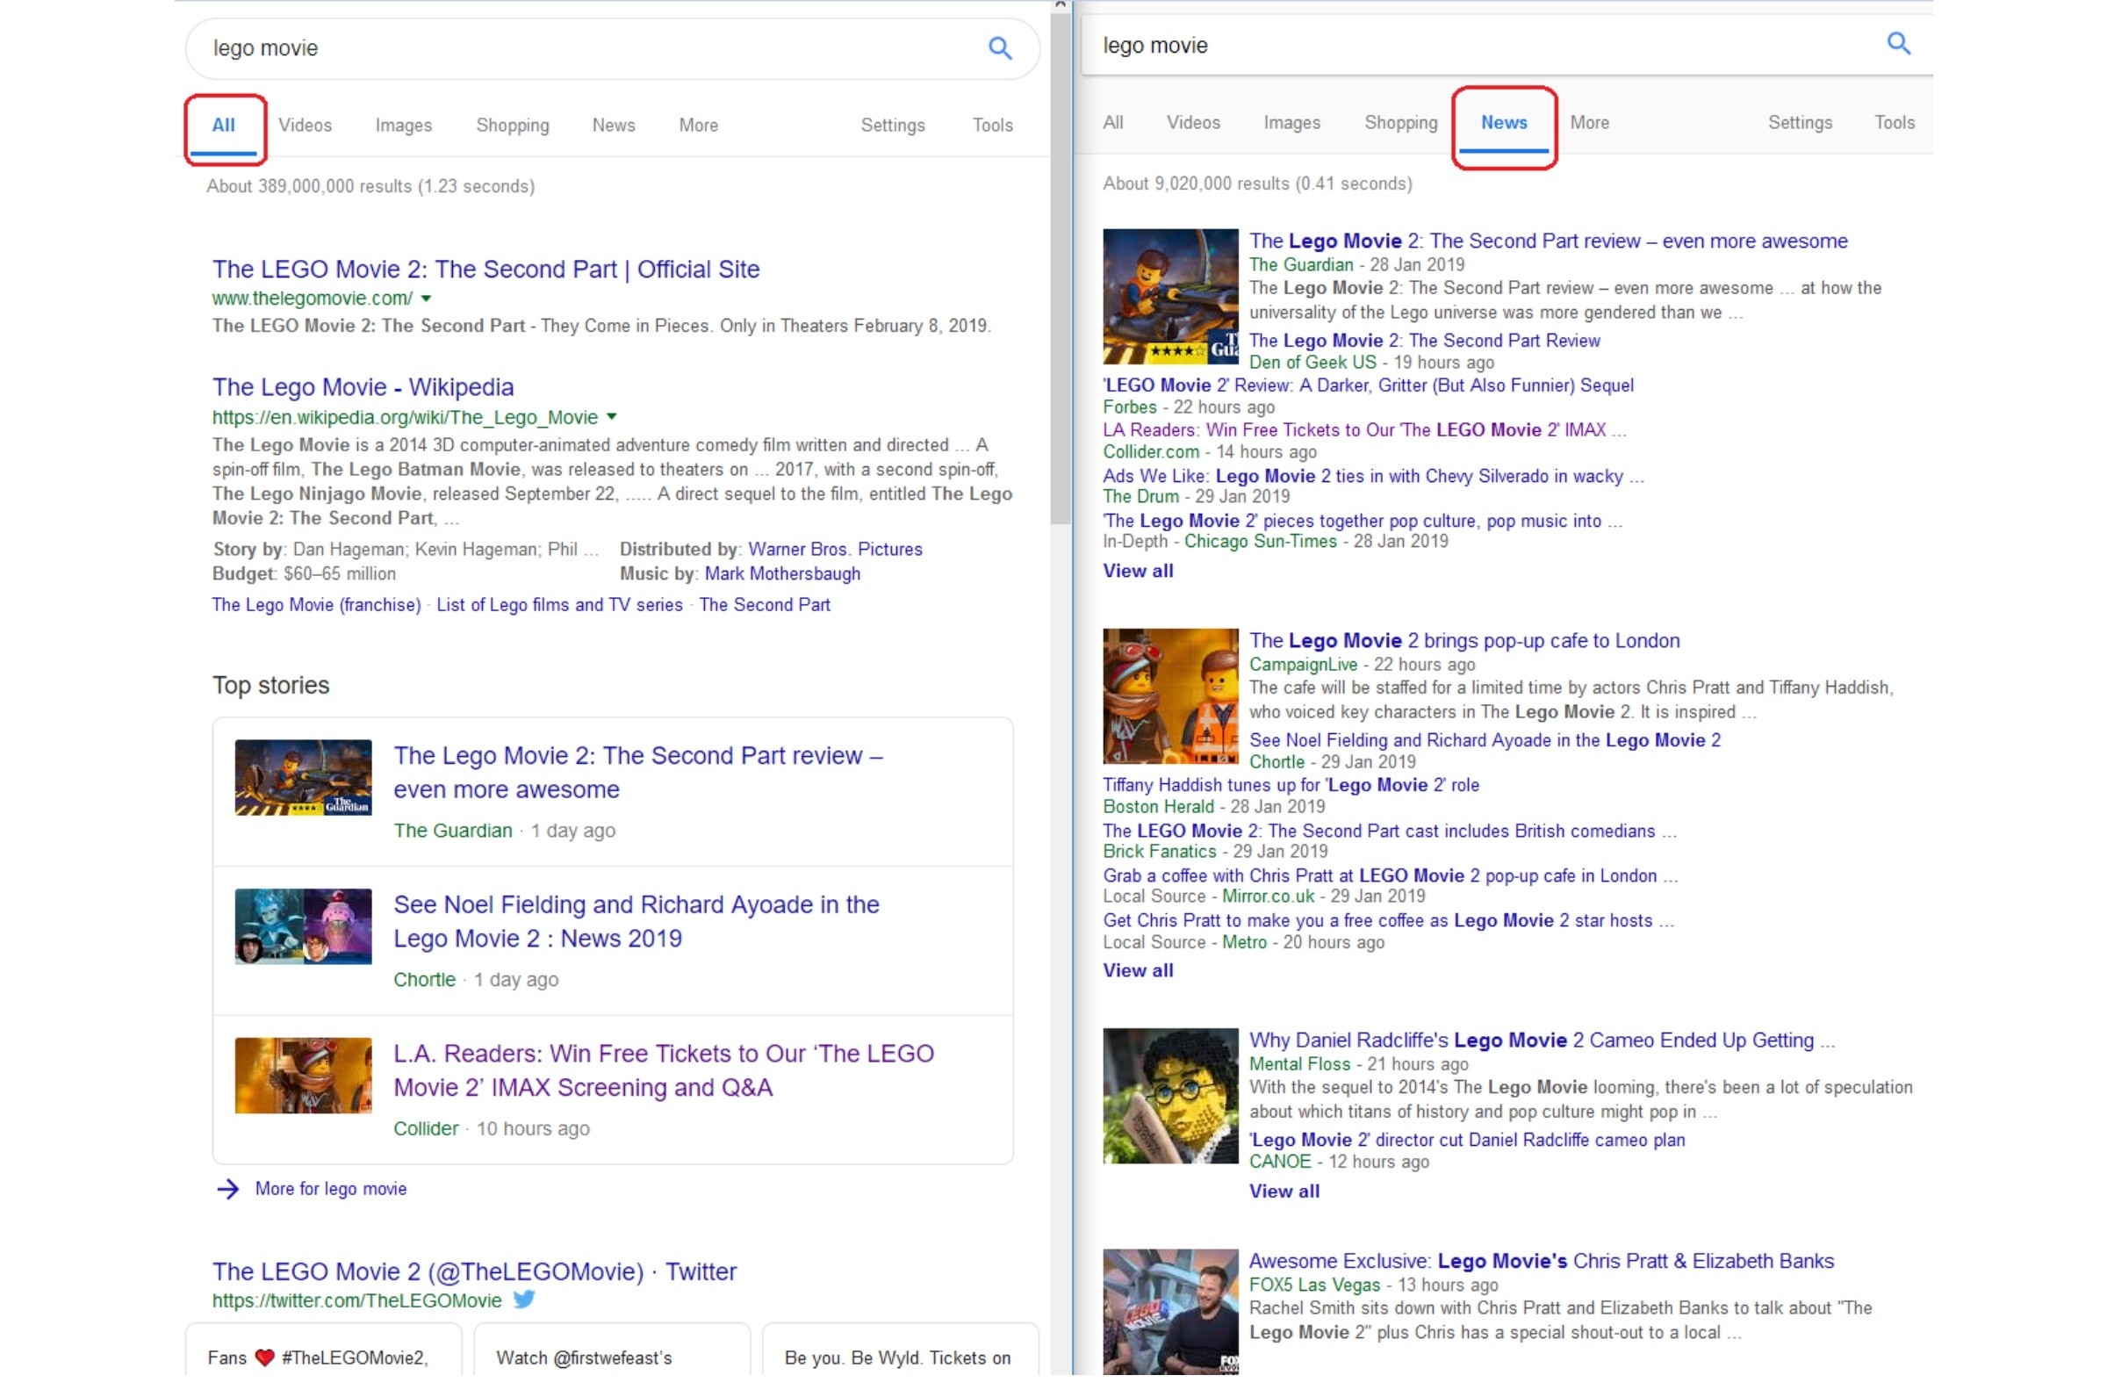Click the Twitter bird icon beside the Twitter URL

pos(524,1299)
